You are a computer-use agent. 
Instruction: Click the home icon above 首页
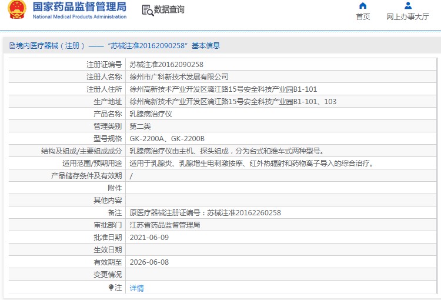(363, 6)
